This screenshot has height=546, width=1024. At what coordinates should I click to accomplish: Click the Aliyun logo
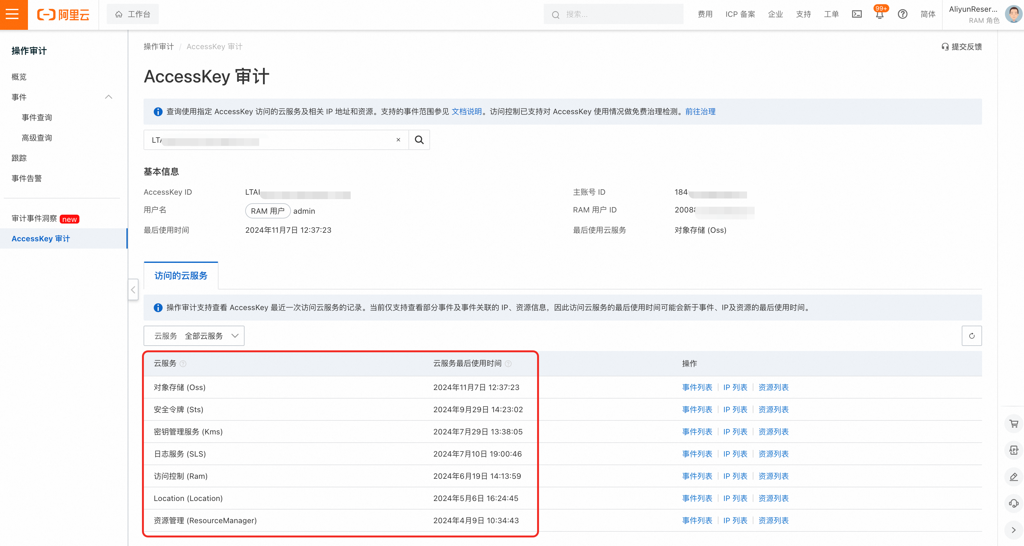63,15
